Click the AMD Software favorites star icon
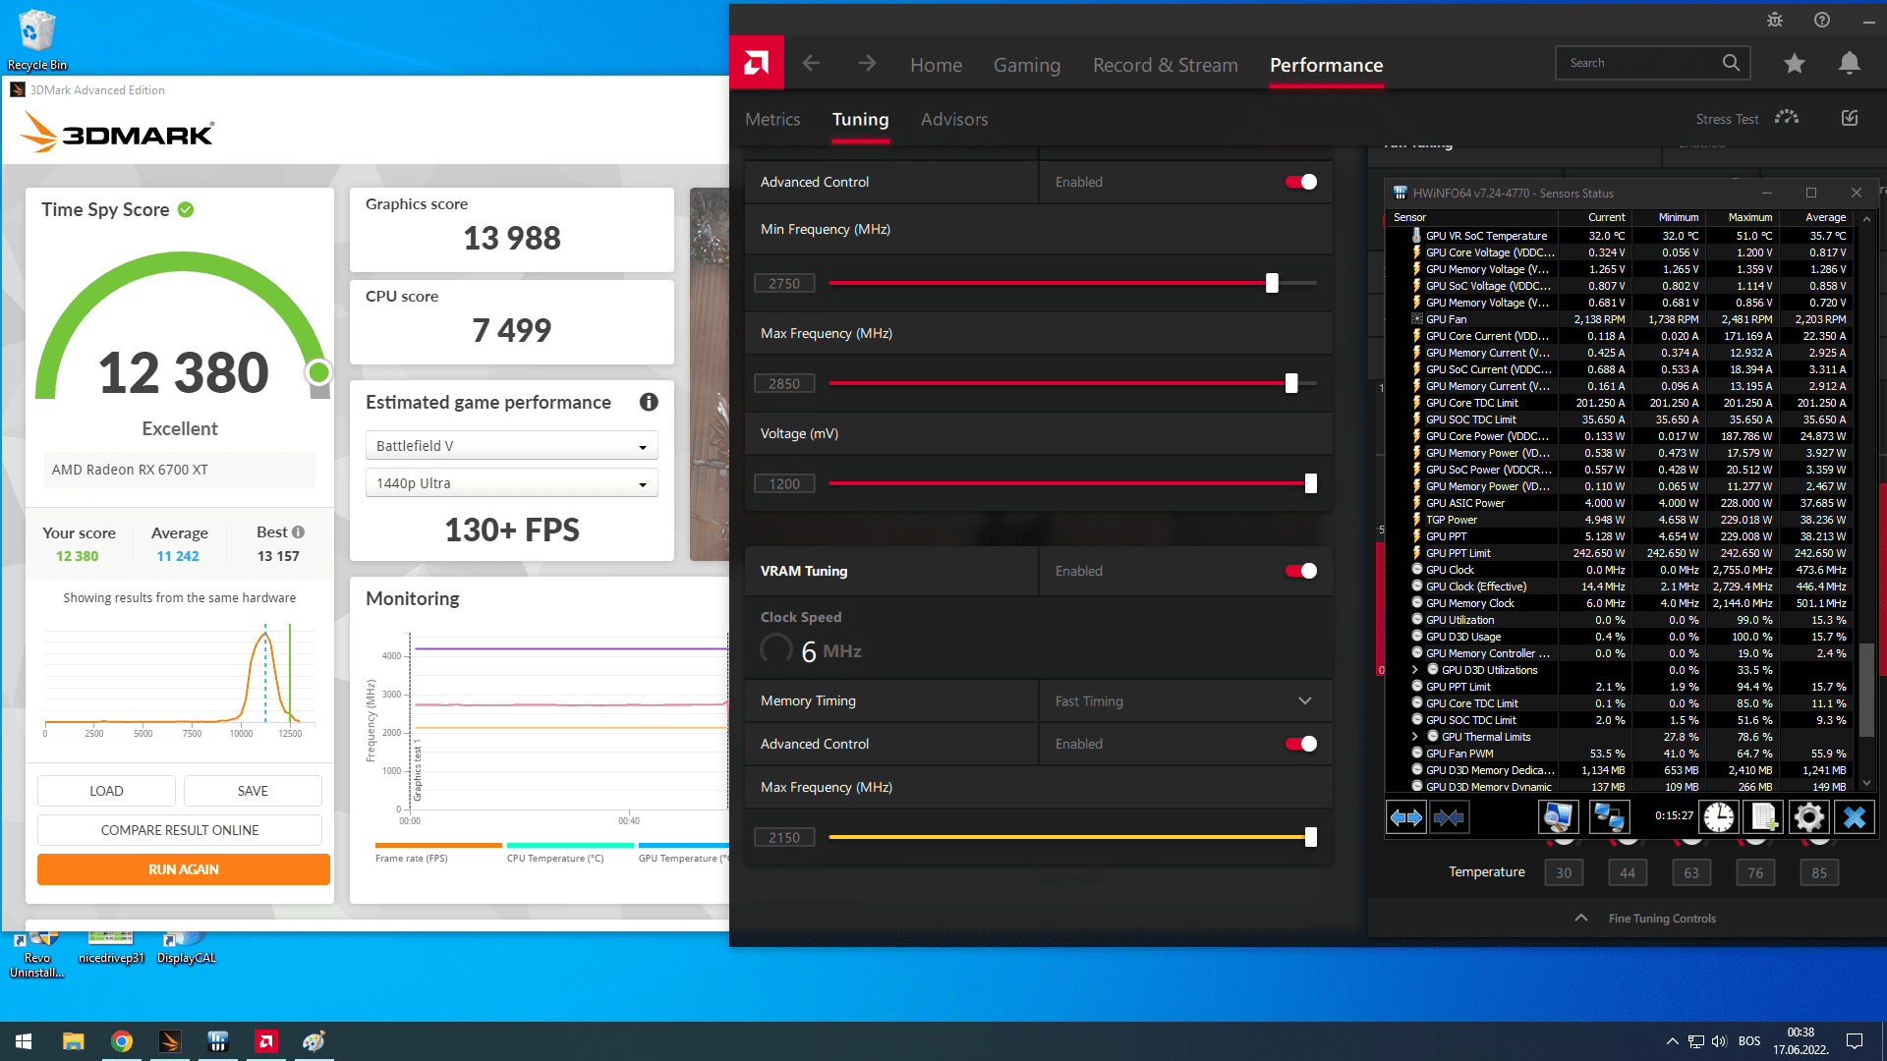 pos(1795,64)
